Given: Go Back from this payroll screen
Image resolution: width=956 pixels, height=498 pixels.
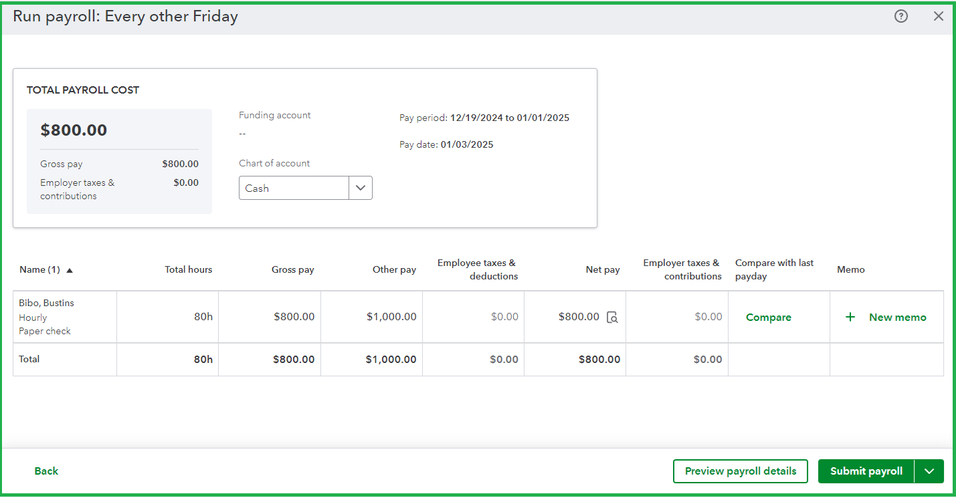Looking at the screenshot, I should 45,471.
